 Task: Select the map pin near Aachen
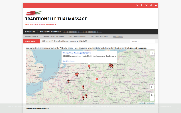point(68,81)
